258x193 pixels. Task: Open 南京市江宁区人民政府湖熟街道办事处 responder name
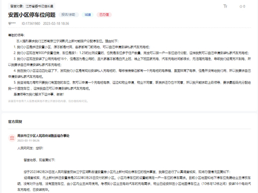pos(44,136)
